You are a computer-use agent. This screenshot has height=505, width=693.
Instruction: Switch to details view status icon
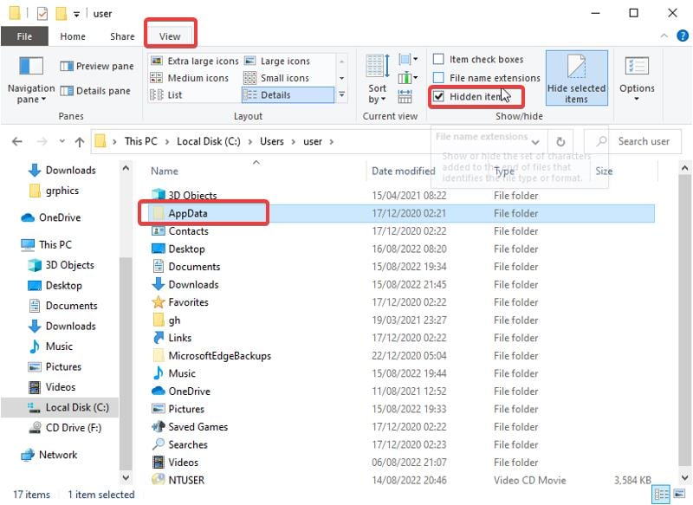click(x=661, y=495)
